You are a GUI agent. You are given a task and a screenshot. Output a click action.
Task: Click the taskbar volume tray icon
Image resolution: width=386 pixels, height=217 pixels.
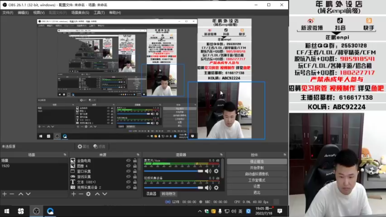pos(234,211)
